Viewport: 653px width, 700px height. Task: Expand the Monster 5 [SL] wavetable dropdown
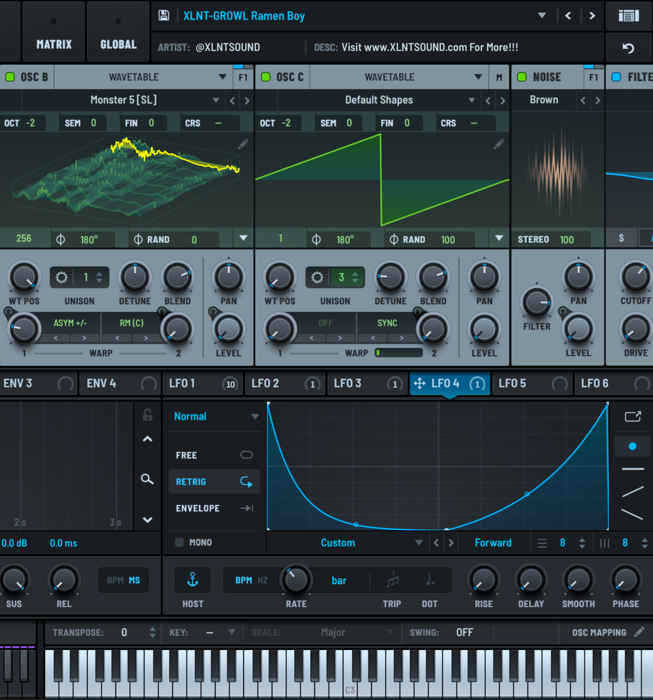[216, 100]
